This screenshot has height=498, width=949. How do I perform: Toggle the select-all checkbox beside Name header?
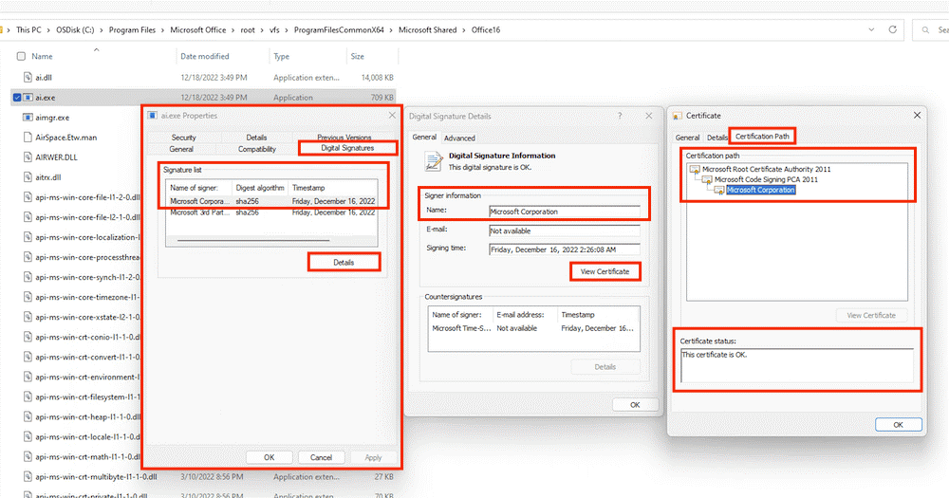point(21,56)
